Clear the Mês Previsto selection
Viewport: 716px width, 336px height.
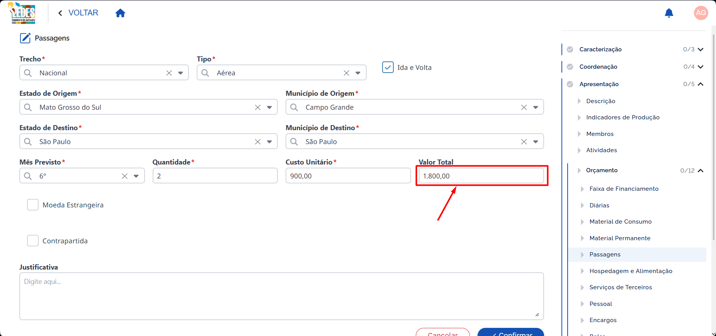(x=124, y=176)
